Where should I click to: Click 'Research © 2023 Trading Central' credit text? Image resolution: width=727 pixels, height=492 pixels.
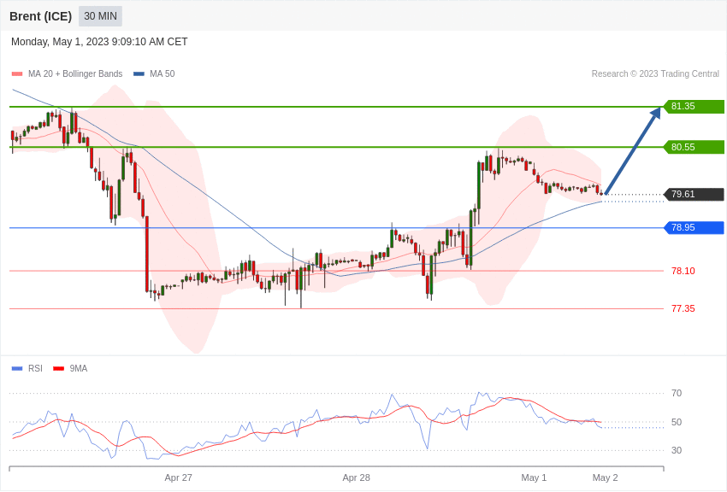coord(655,73)
